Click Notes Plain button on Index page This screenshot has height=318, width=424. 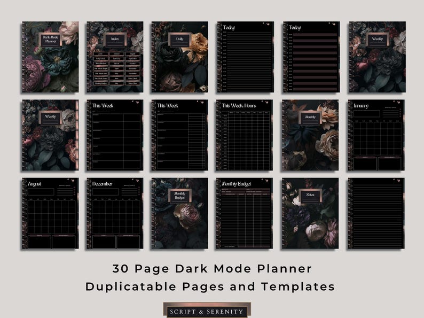pyautogui.click(x=132, y=83)
